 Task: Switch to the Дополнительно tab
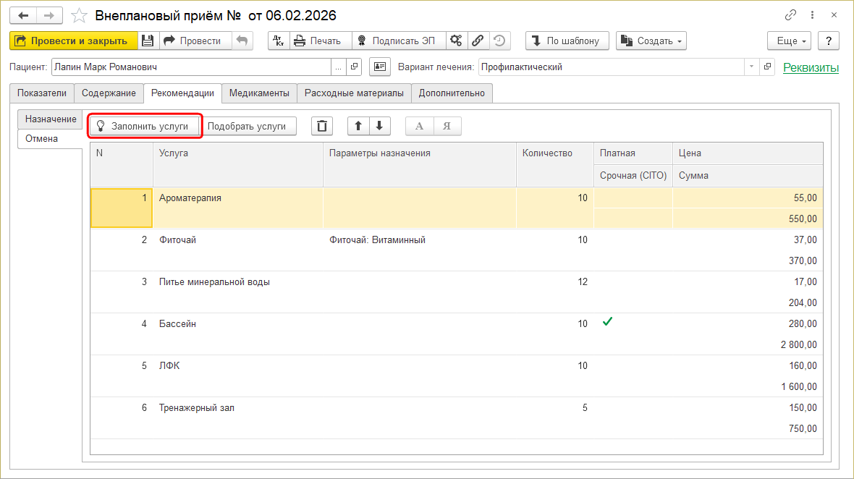click(x=452, y=93)
